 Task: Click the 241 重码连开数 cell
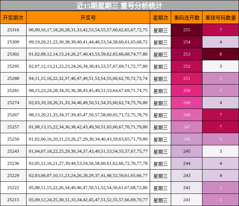coord(187,200)
